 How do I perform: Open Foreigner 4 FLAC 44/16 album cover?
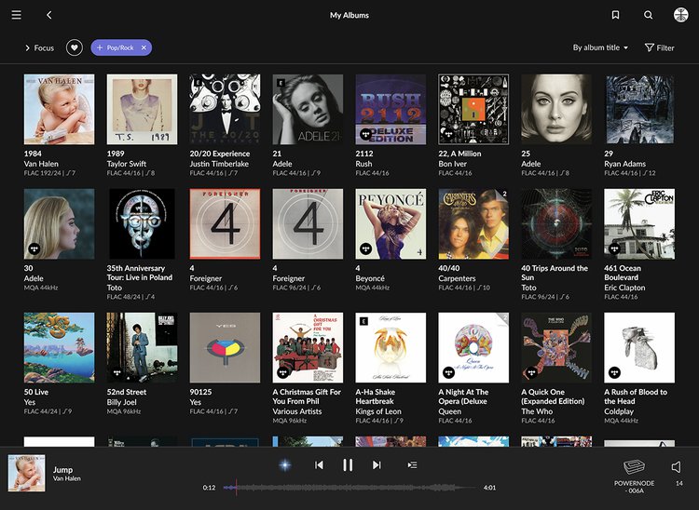(x=226, y=224)
